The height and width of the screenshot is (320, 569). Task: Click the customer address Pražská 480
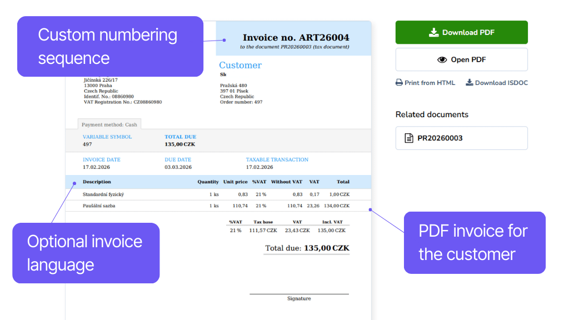tap(233, 86)
